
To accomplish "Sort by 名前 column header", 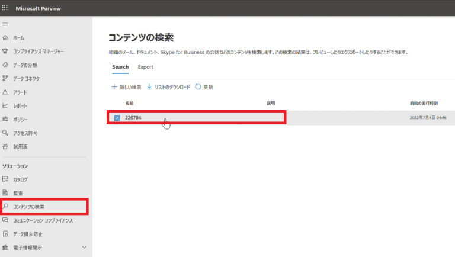I will pos(129,103).
